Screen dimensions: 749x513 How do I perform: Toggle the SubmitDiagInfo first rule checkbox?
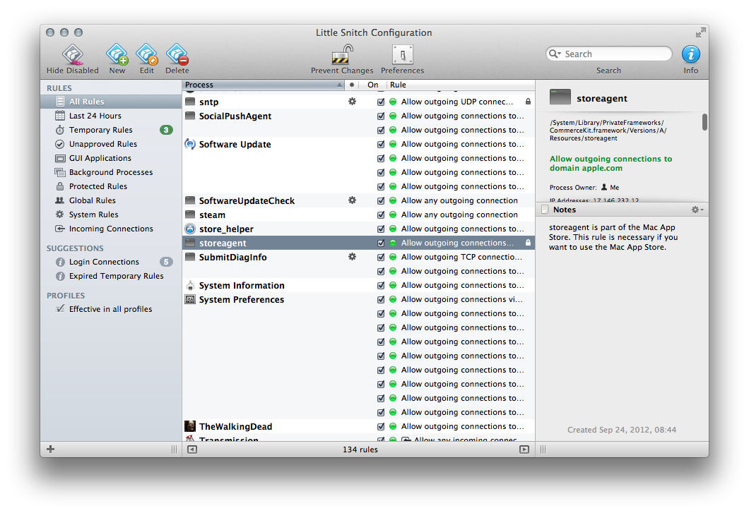(381, 257)
